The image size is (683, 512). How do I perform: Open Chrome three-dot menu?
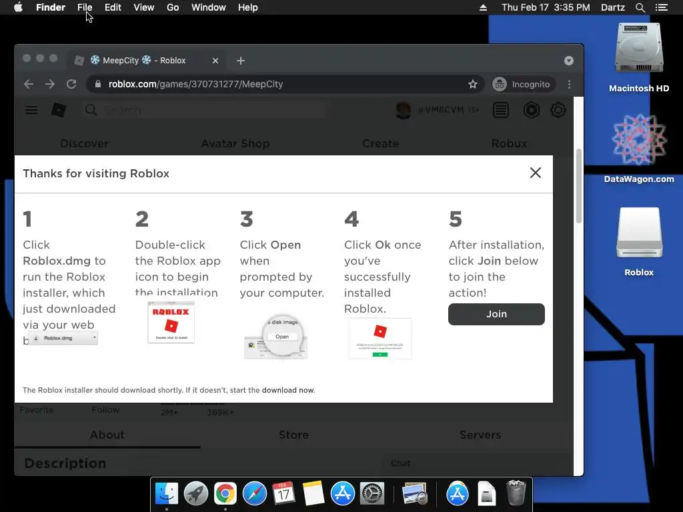tap(569, 84)
